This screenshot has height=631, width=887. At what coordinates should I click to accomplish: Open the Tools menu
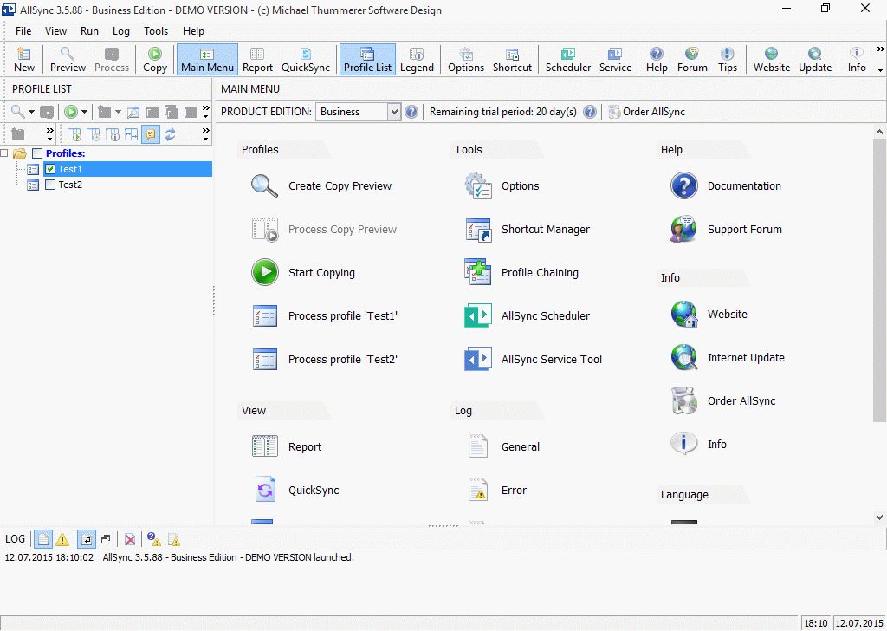(x=155, y=30)
